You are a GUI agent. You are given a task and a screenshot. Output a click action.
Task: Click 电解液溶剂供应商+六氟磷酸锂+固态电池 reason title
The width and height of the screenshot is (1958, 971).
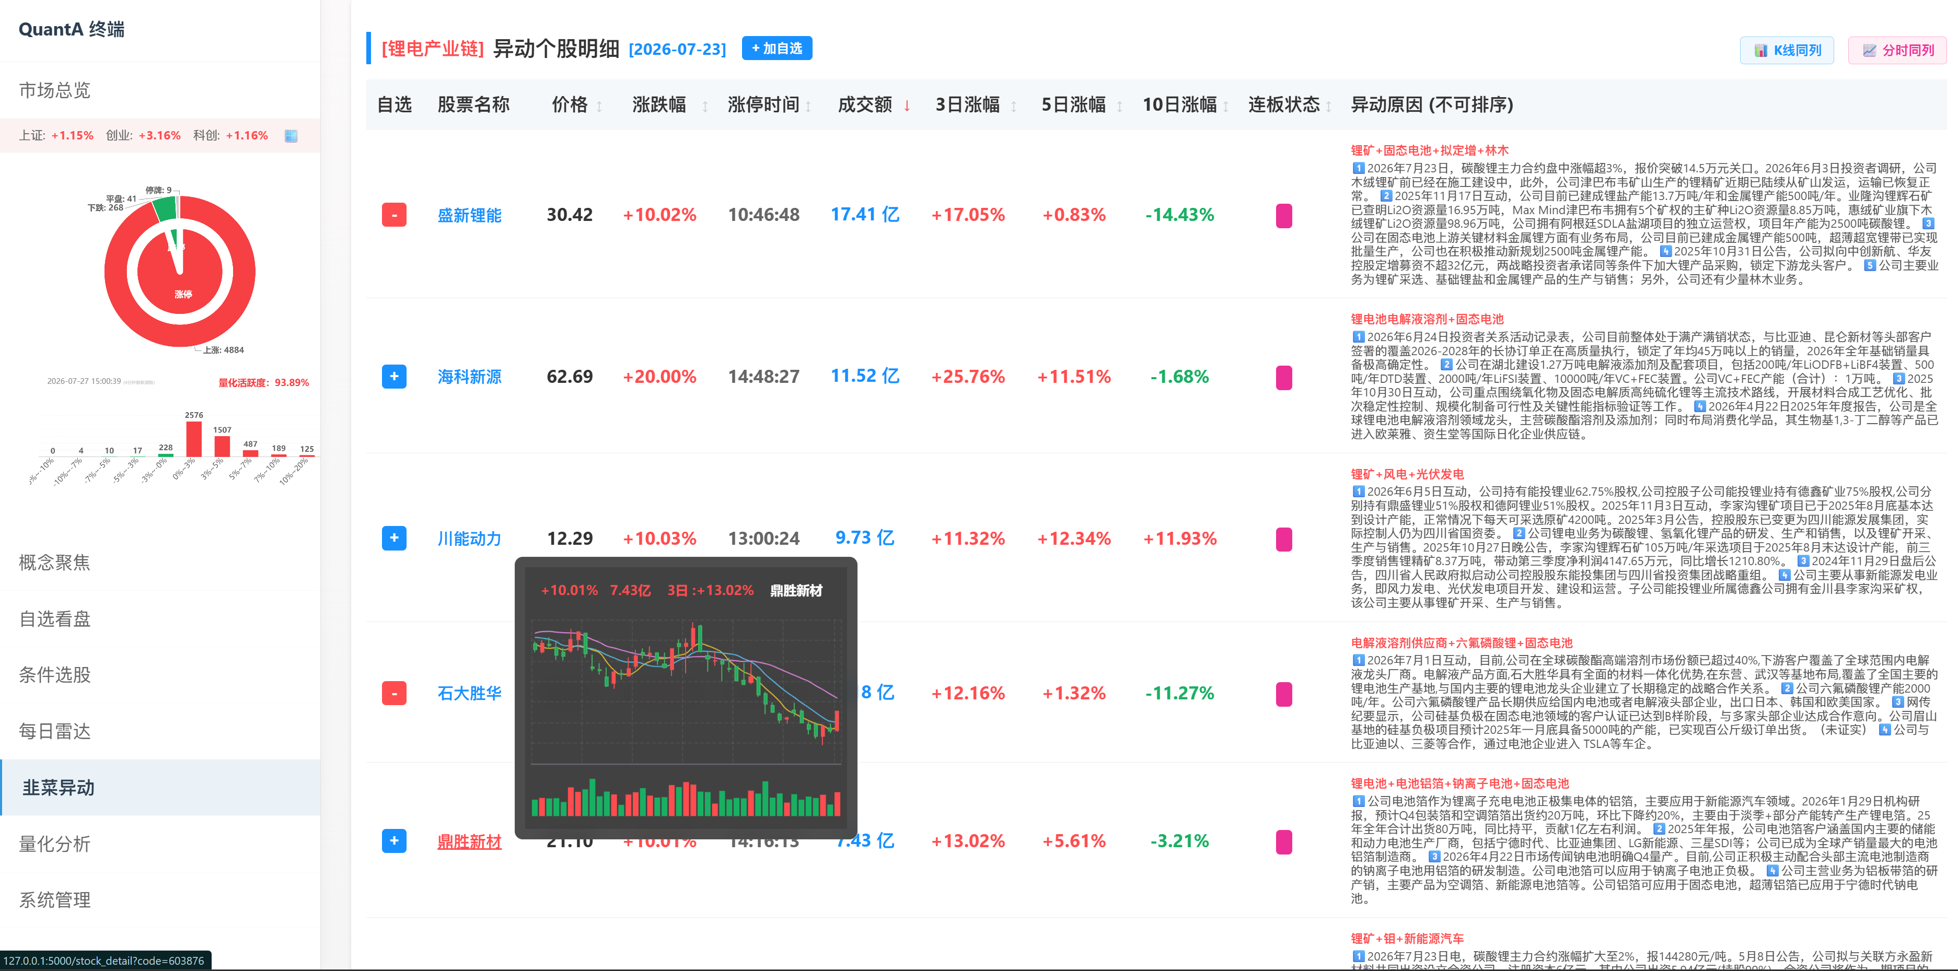click(x=1461, y=643)
